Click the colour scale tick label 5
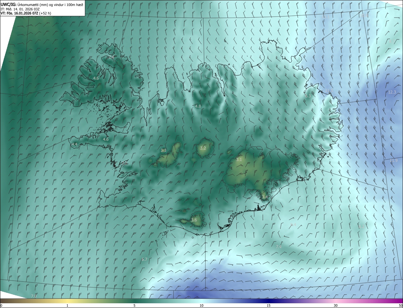Viewport: 403px width, 308px height. pos(134,305)
